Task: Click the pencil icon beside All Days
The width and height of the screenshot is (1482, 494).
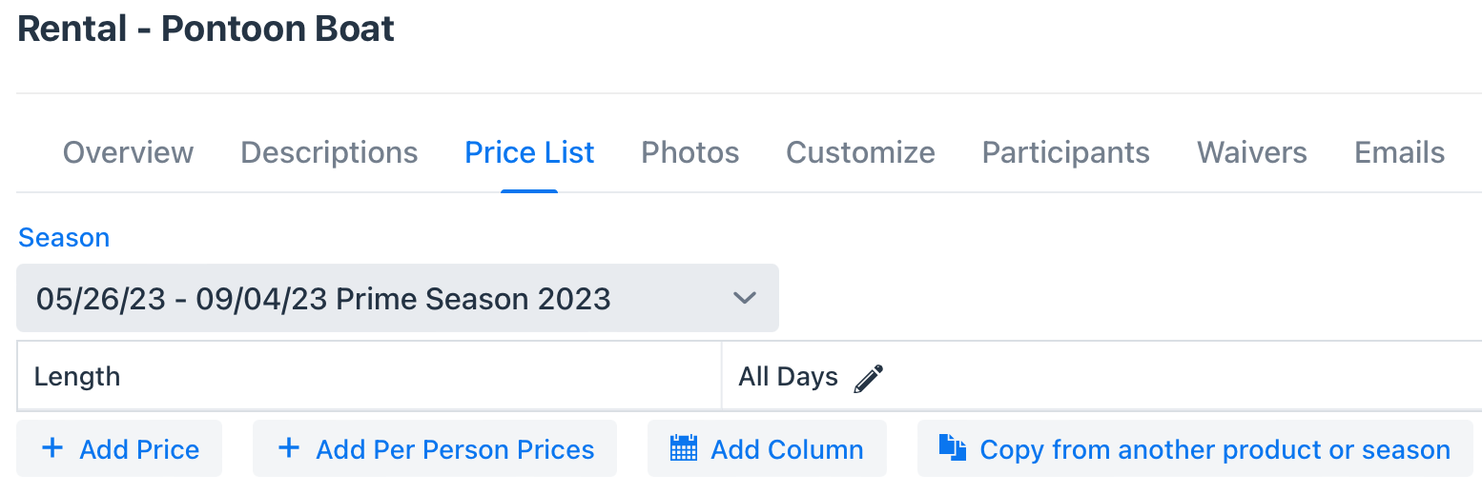Action: [x=868, y=378]
